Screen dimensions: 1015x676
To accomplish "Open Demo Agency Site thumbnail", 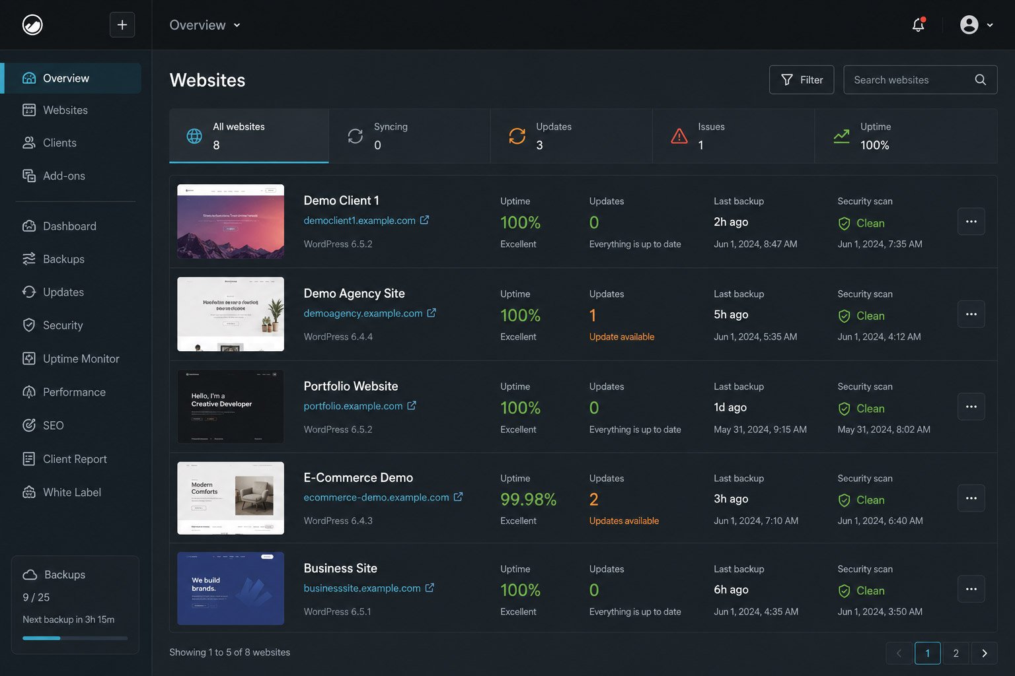I will click(x=231, y=314).
